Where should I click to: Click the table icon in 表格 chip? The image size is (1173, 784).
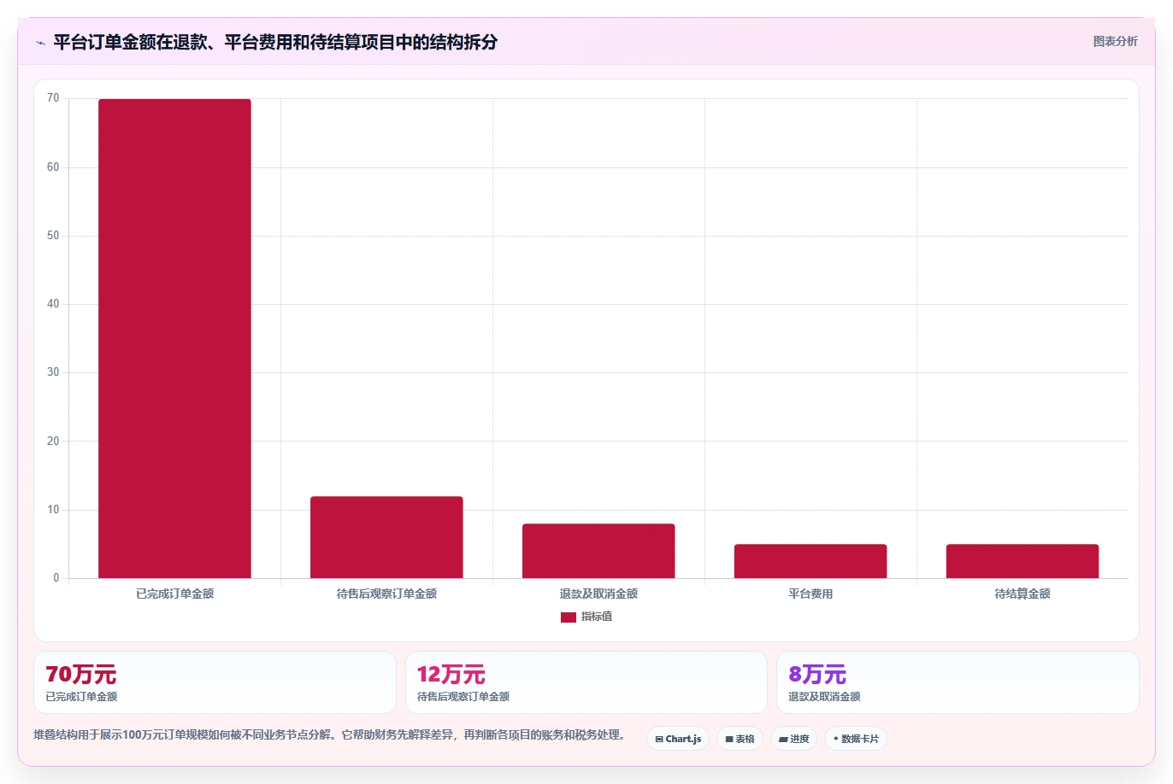coord(729,740)
